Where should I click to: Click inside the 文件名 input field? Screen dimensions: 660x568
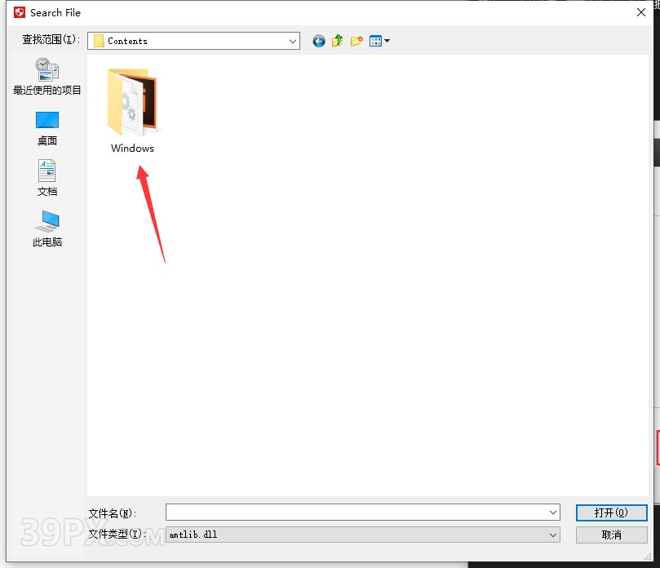tap(351, 513)
